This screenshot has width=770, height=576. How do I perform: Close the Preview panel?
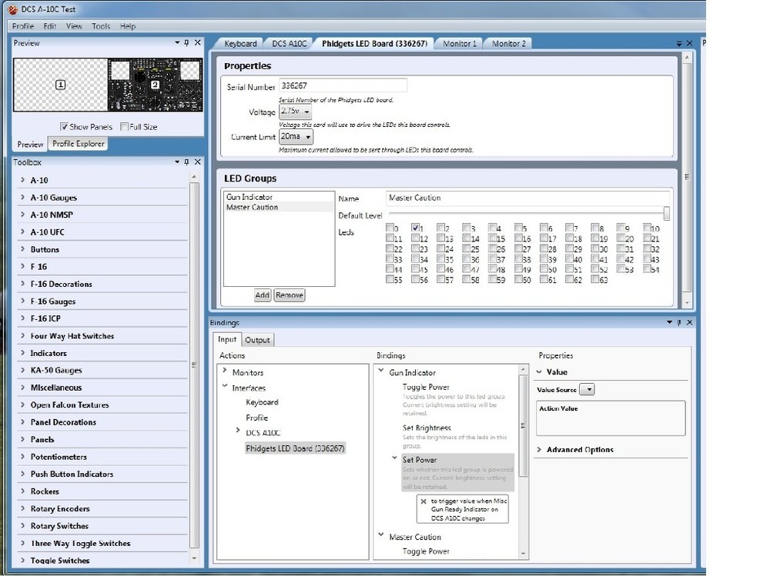tap(197, 43)
